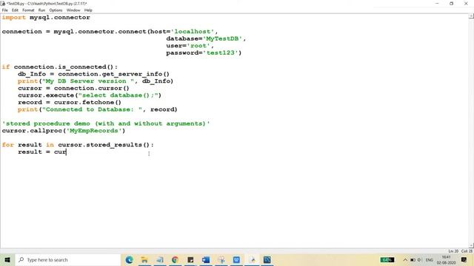
Task: Open the notepad-style app in taskbar
Action: pyautogui.click(x=160, y=259)
